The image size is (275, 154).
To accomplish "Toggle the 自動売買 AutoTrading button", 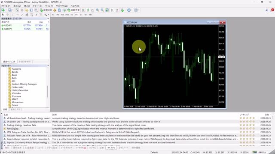I will 73,10.
